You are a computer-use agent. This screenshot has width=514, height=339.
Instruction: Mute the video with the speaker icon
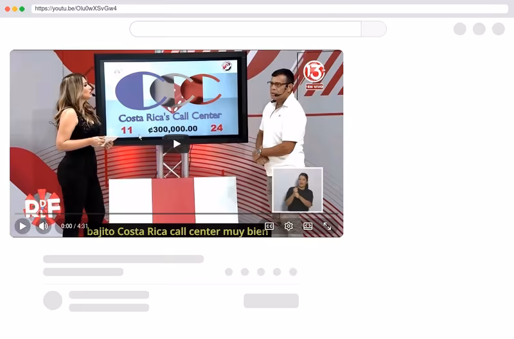click(43, 226)
